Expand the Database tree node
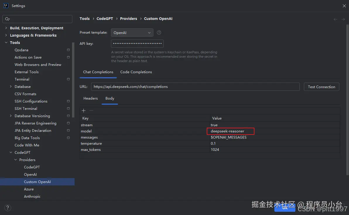This screenshot has width=349, height=215. coord(11,87)
